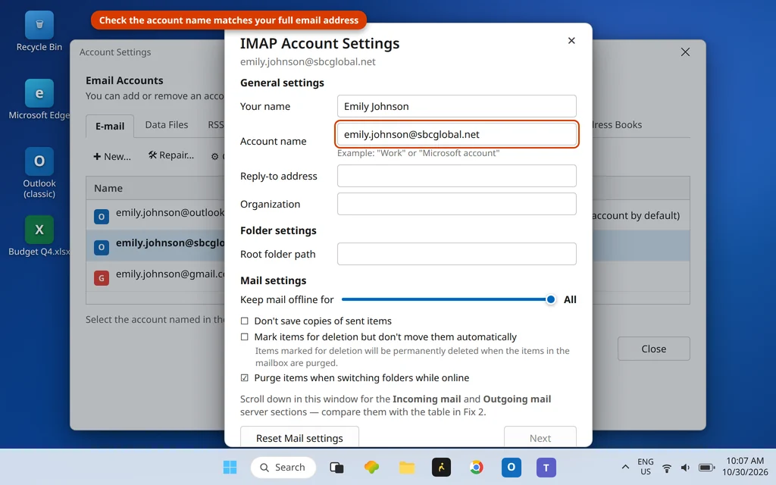Close the IMAP Account Settings dialog
The height and width of the screenshot is (485, 776).
pos(571,41)
